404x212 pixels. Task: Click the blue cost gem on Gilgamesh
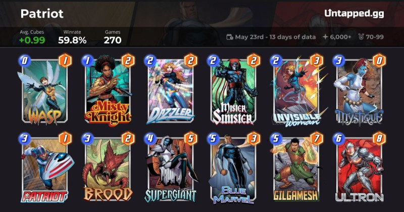[276, 139]
